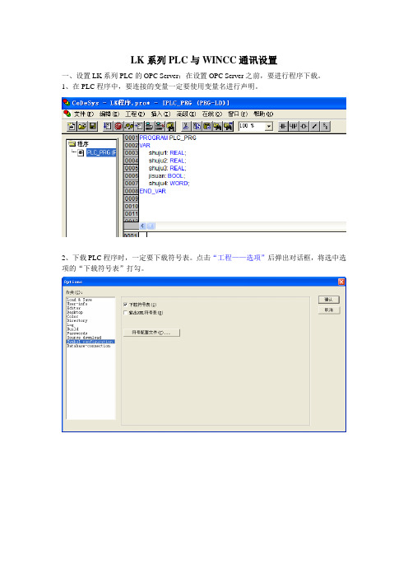Toggle the 输出XML符号表 checkbox

click(125, 313)
